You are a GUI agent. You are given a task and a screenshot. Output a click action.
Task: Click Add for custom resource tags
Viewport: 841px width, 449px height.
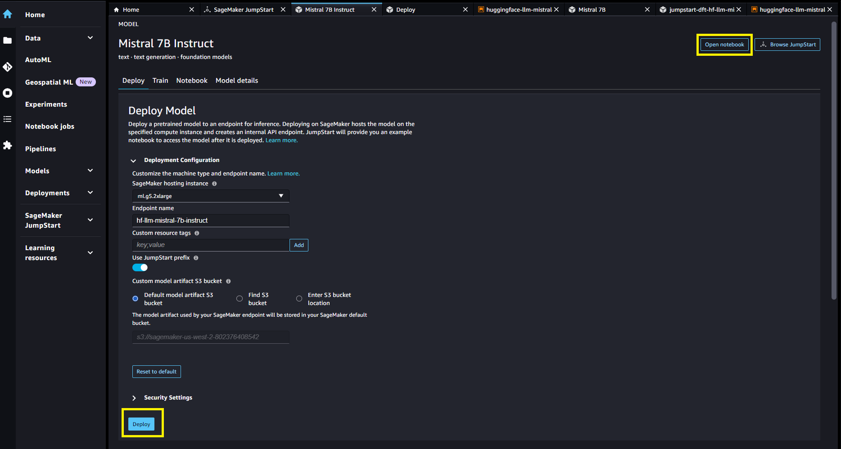299,245
